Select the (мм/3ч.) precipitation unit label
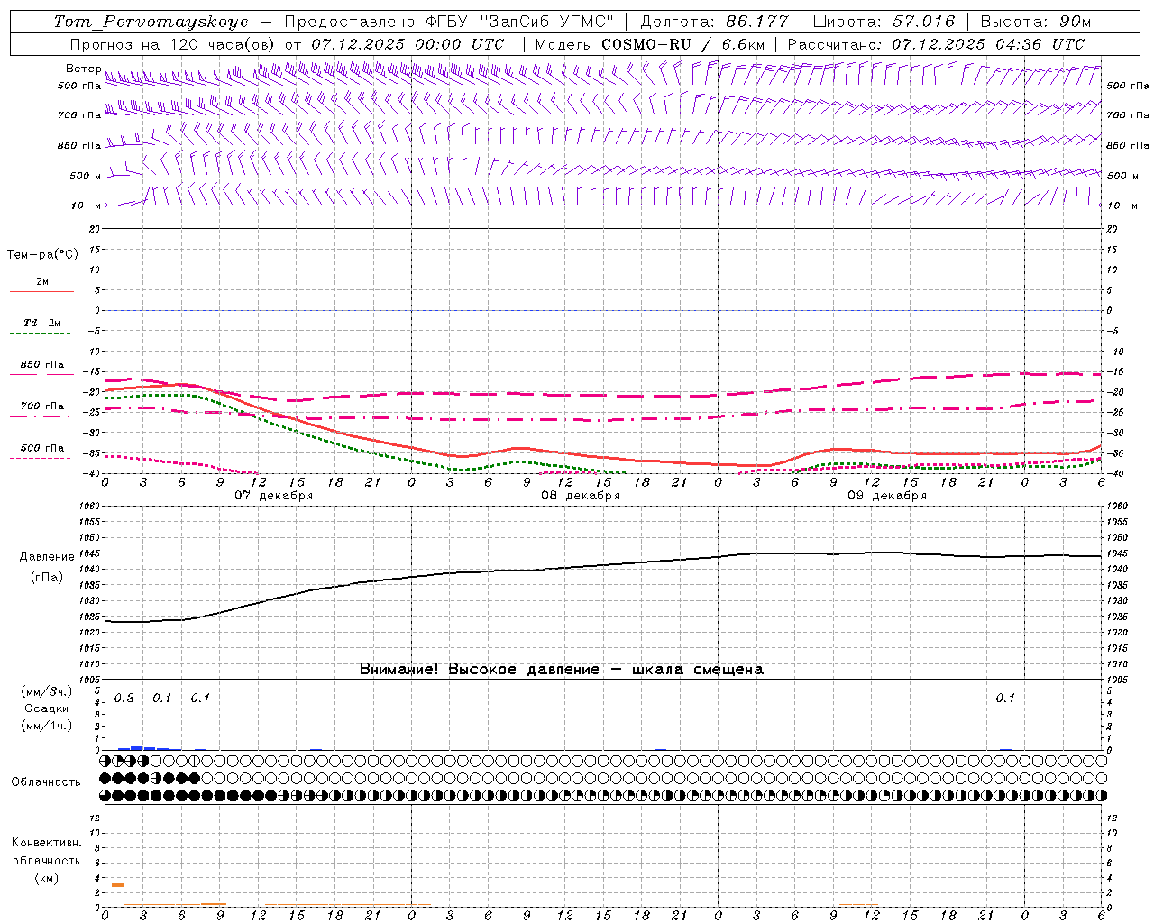 [47, 691]
